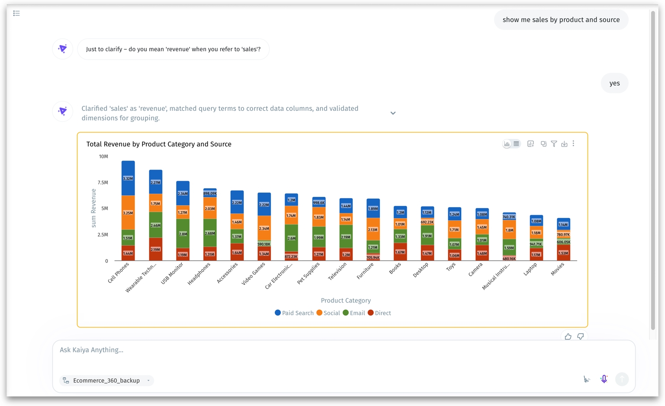665x406 pixels.
Task: Click the send message arrow button
Action: (622, 379)
